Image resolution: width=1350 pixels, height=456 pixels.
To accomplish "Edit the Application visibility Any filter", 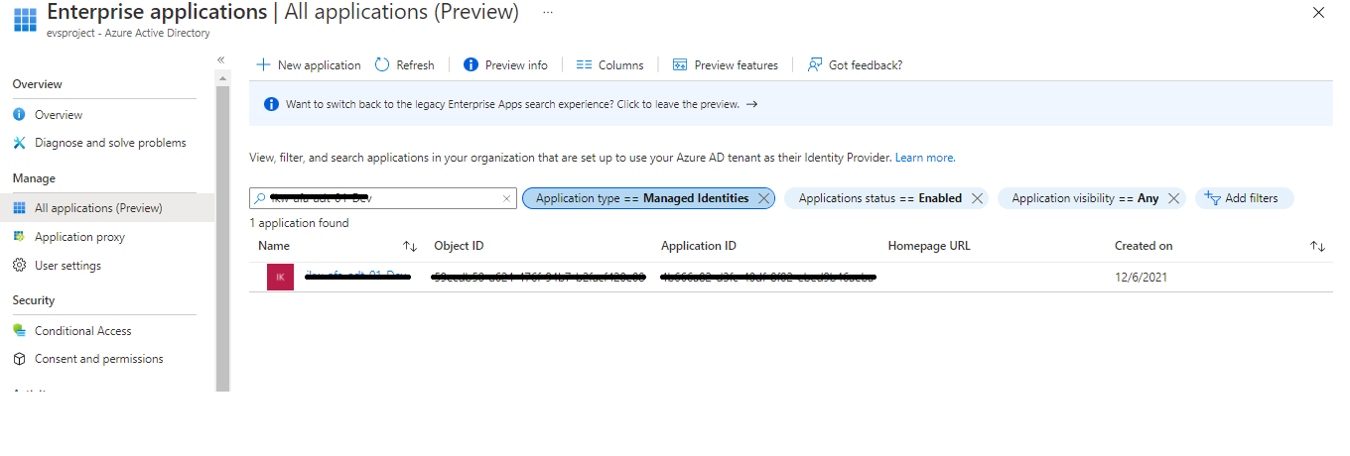I will pos(1085,198).
